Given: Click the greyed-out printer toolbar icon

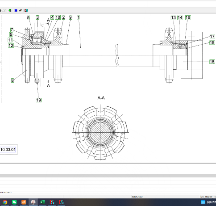Looking at the screenshot, I should 4,10.
